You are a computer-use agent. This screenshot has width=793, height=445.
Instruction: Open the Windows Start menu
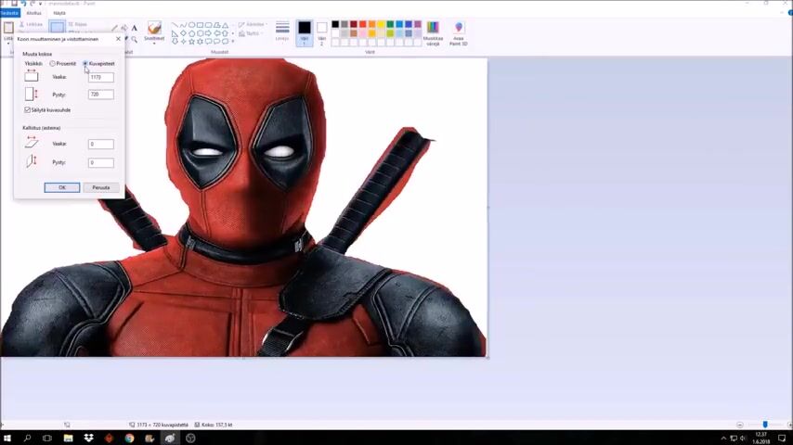pos(7,438)
